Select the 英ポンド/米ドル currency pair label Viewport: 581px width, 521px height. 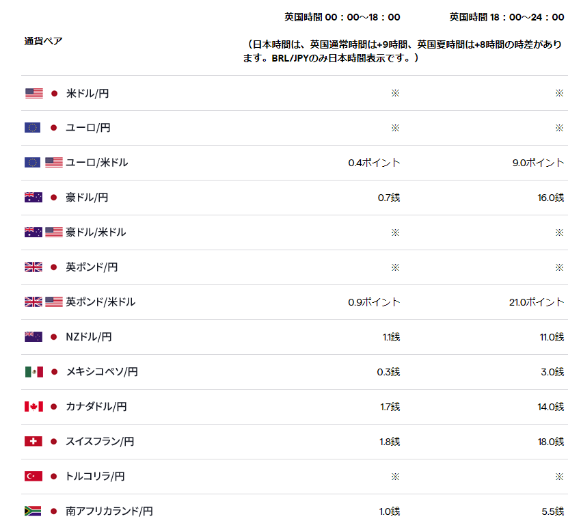(x=100, y=302)
